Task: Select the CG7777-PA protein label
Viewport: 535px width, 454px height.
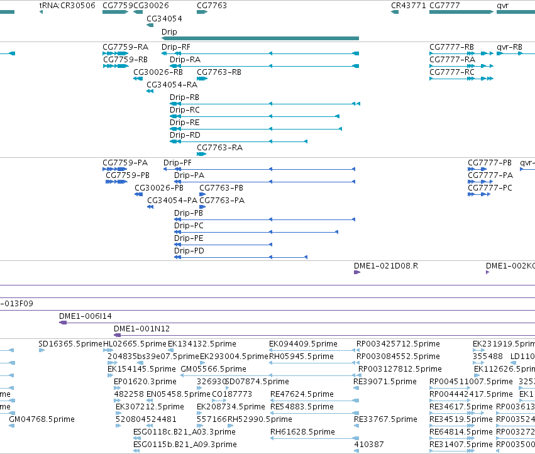Action: point(490,175)
